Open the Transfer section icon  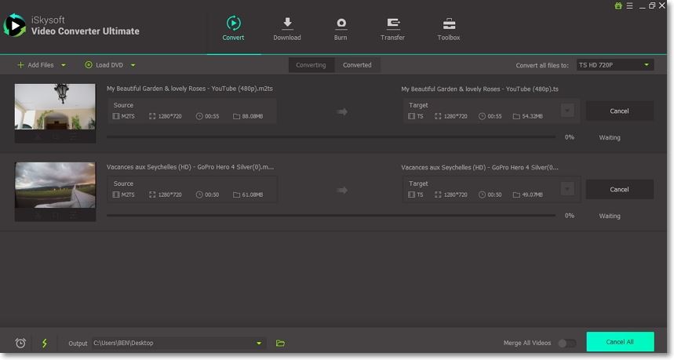[392, 24]
